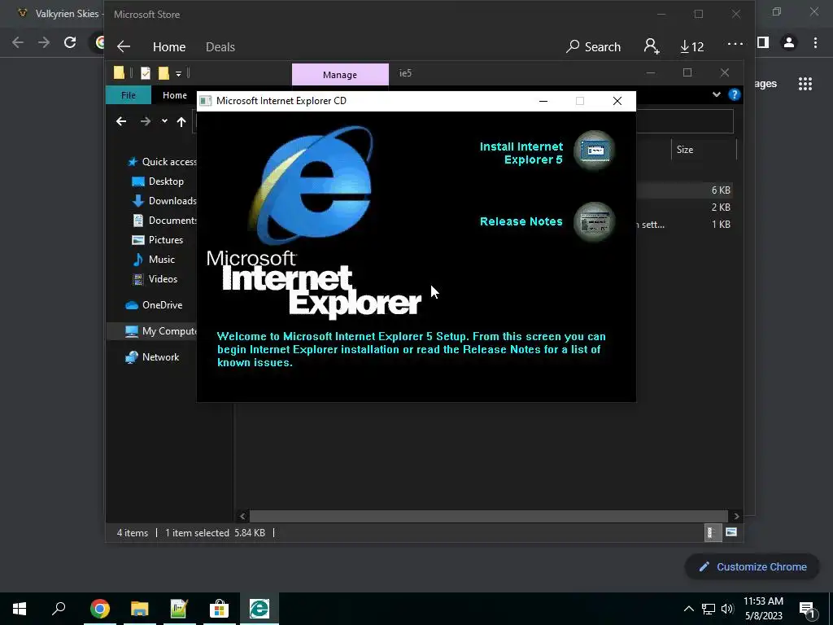Open the Deals tab in Microsoft Store

point(220,46)
